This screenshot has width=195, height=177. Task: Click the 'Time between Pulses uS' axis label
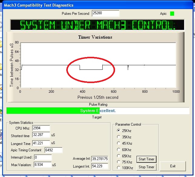click(12, 65)
